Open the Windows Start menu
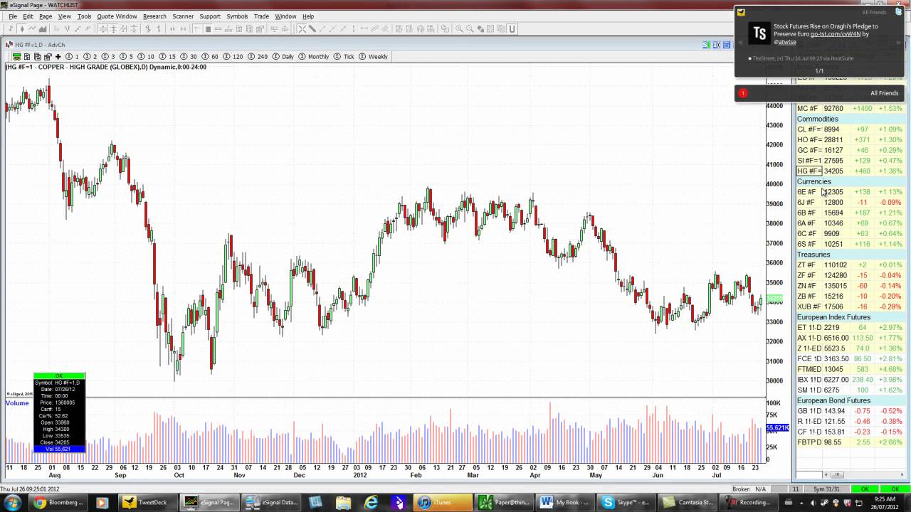Viewport: 911px width, 512px height. point(14,502)
